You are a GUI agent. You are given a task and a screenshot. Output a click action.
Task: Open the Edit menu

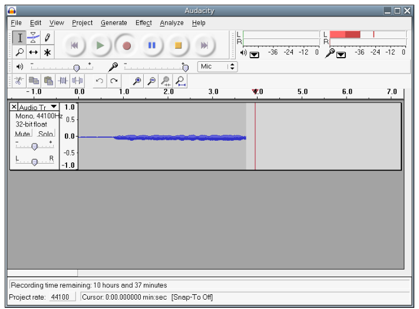35,23
